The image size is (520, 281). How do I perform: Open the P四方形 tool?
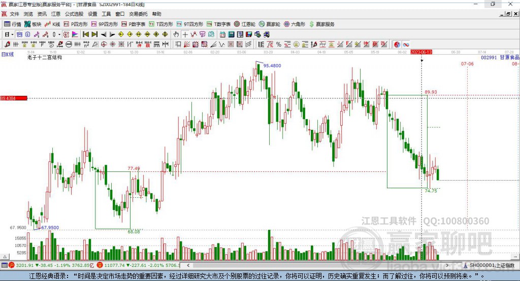coord(76,24)
